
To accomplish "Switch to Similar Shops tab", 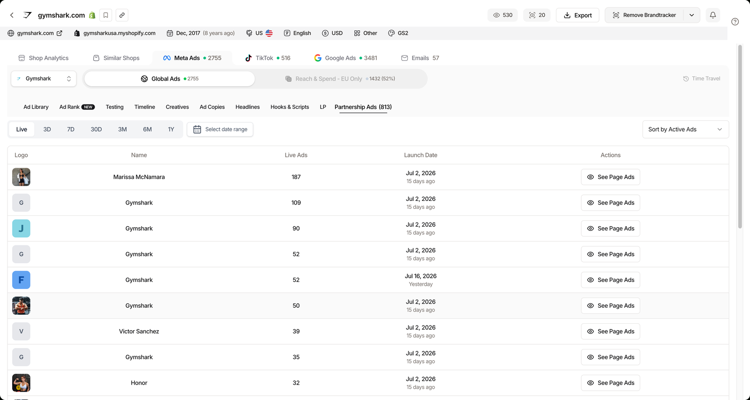I will tap(116, 58).
